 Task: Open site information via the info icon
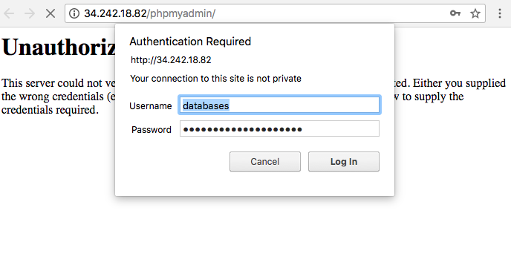pyautogui.click(x=74, y=13)
